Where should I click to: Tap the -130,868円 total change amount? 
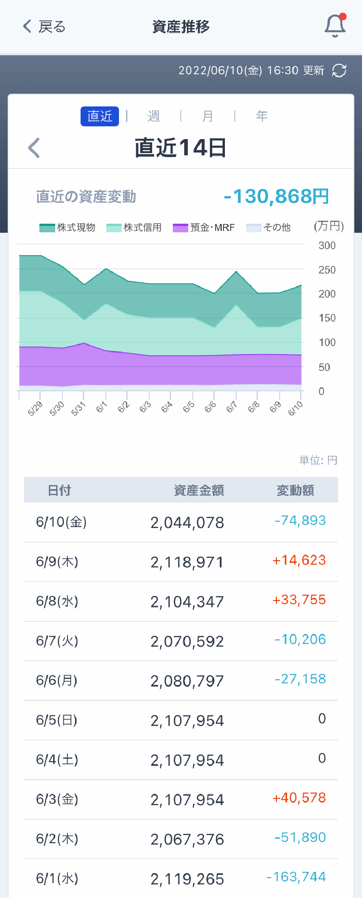276,197
